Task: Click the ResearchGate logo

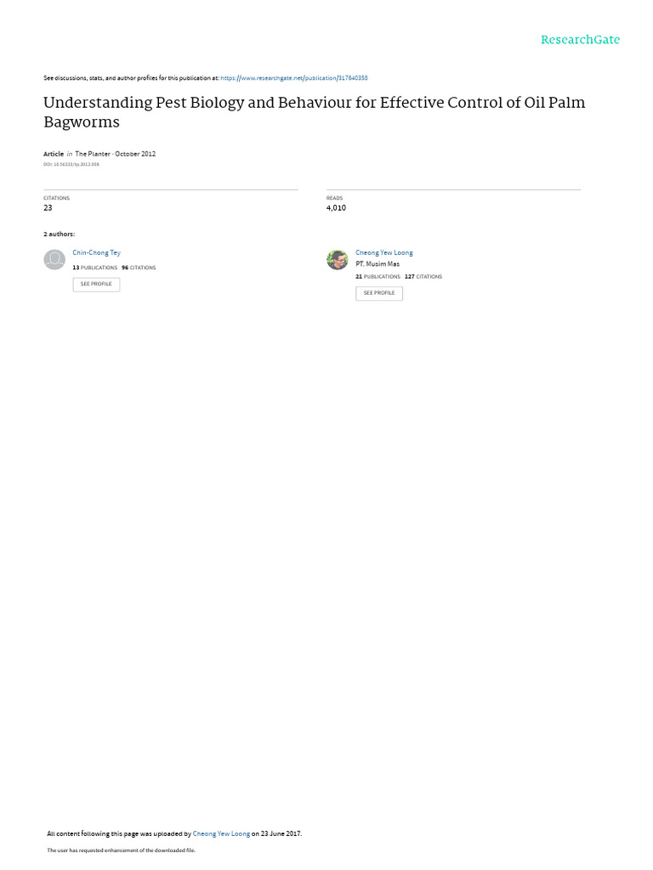Action: (580, 40)
